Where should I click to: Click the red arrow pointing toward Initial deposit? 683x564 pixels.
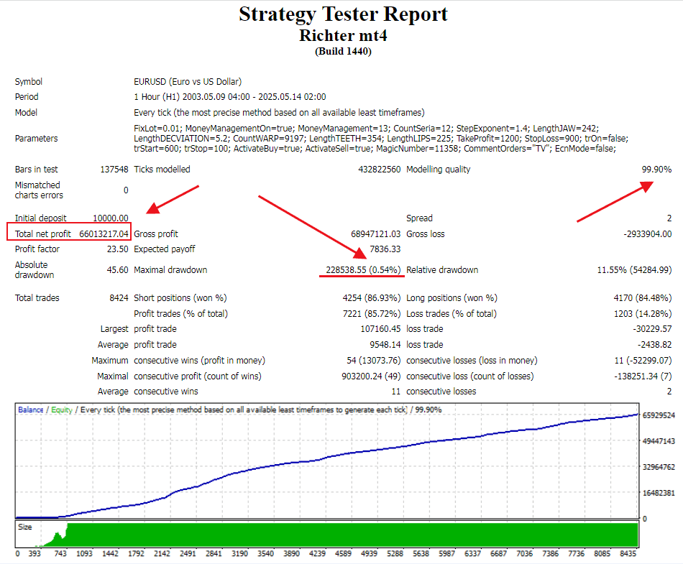[173, 199]
